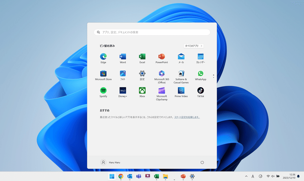304x181 pixels.
Task: Open Excel from the taskbar
Action: [x=157, y=176]
